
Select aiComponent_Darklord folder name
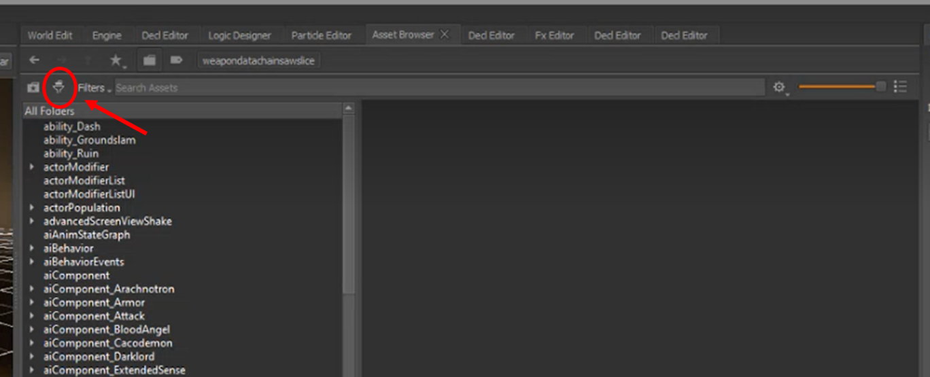tap(99, 357)
